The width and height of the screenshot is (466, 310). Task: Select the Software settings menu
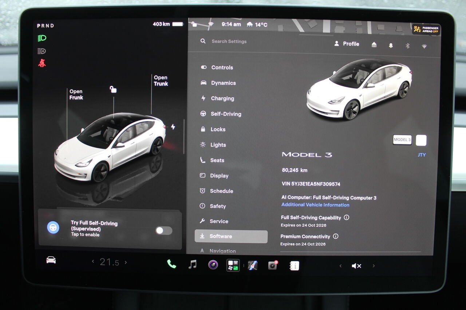[x=231, y=236]
